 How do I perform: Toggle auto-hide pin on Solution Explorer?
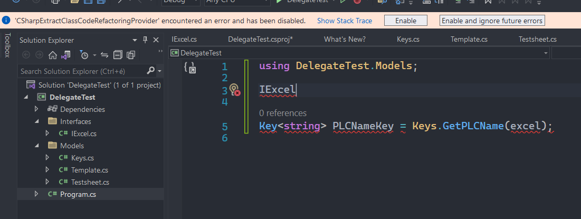click(145, 40)
